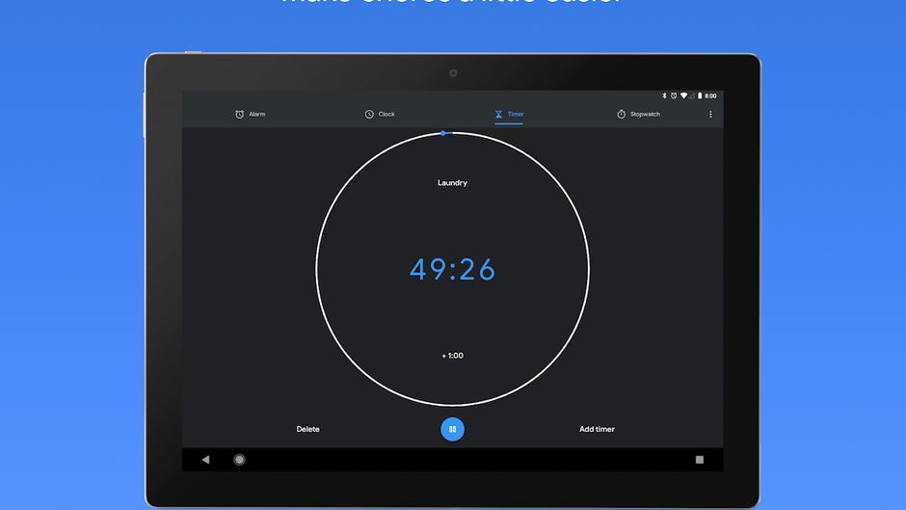This screenshot has height=510, width=906.
Task: Select the hourglass Timer icon
Action: coord(498,115)
